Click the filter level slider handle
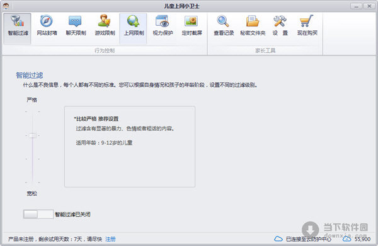Image resolution: width=378 pixels, height=246 pixels. point(33,135)
